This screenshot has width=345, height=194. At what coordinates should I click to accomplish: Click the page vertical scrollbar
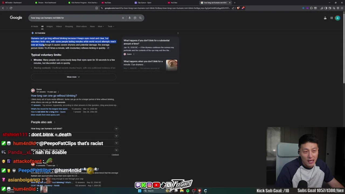[x=344, y=48]
